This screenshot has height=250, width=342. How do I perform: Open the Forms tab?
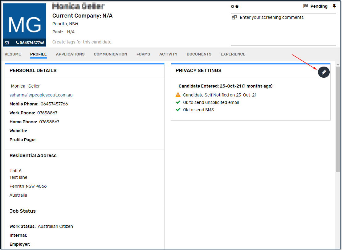pyautogui.click(x=143, y=54)
